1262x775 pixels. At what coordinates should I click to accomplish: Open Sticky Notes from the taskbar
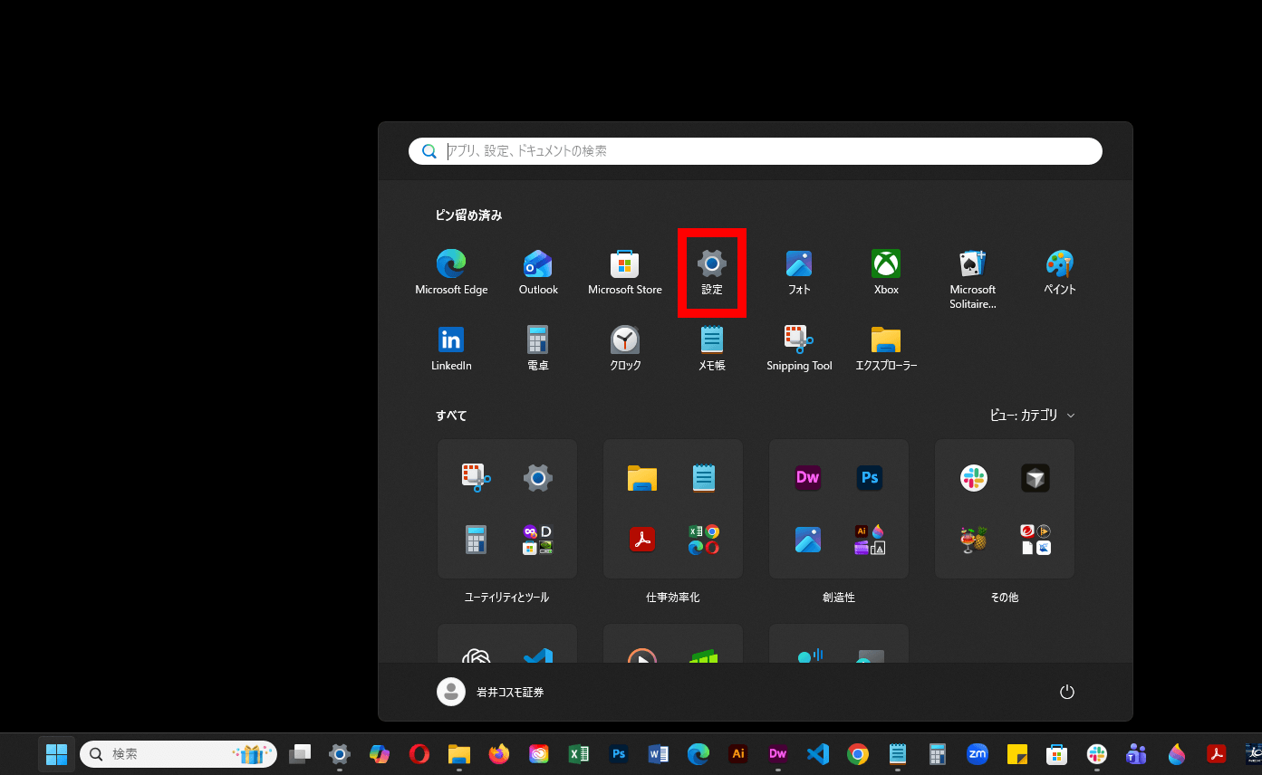1017,754
